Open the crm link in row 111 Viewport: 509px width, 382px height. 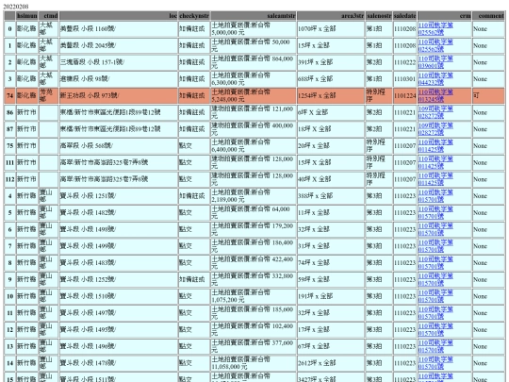[435, 162]
